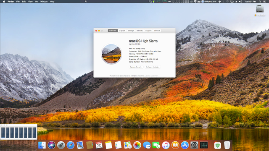Click the macOS version number text
The width and height of the screenshot is (269, 151).
134,44
